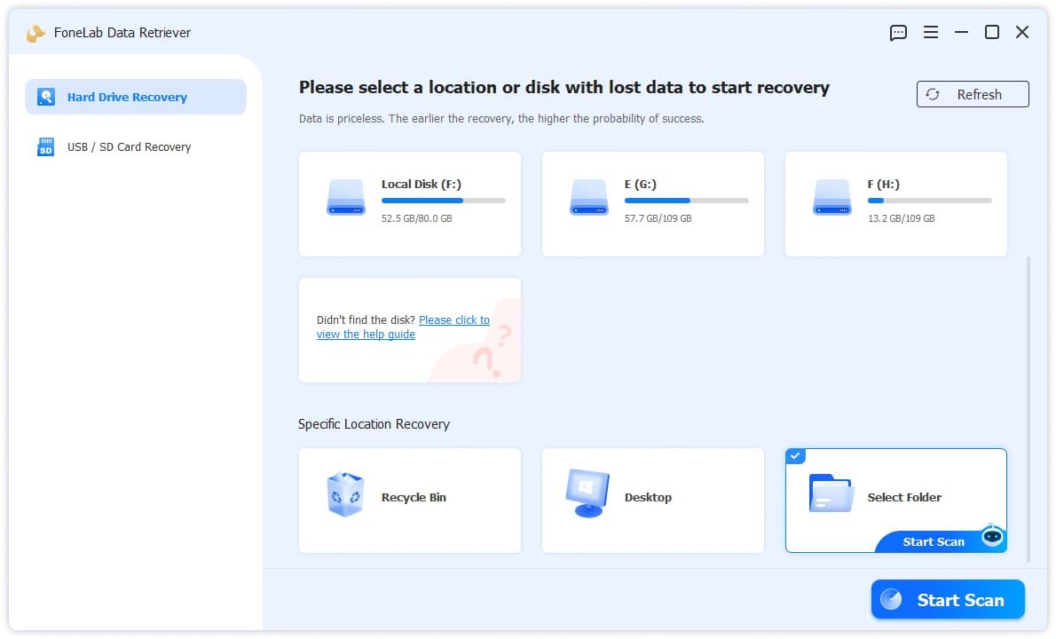Image resolution: width=1056 pixels, height=639 pixels.
Task: Click the vertical scrollbar on right
Action: [1028, 409]
